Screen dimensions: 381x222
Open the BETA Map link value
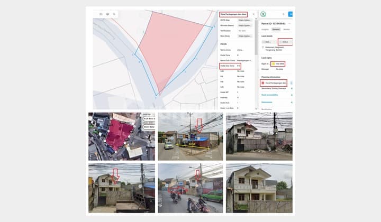pos(244,20)
